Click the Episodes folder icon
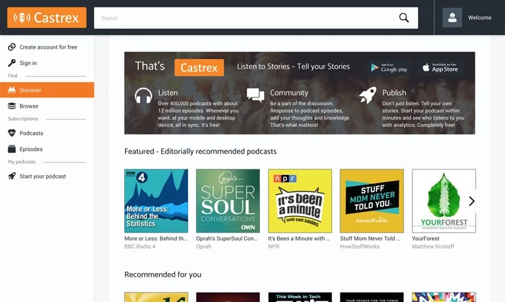 pos(12,149)
